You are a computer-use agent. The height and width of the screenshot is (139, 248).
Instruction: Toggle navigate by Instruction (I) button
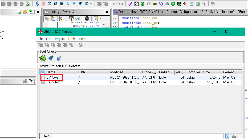(x=50, y=4)
